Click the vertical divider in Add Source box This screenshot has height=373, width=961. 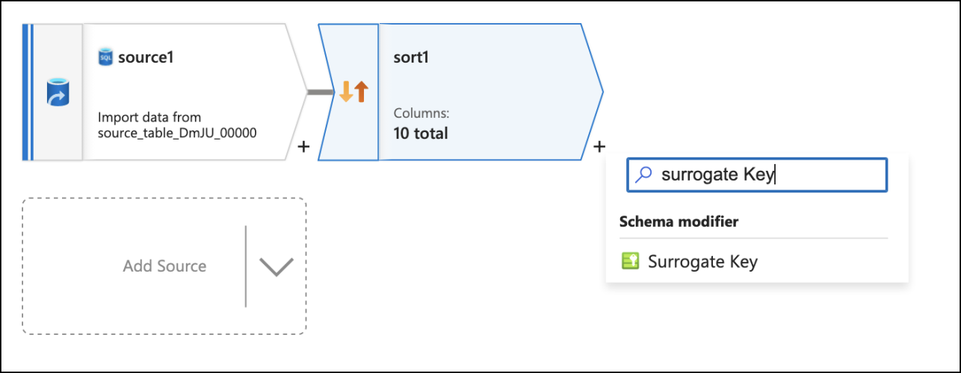pos(245,266)
